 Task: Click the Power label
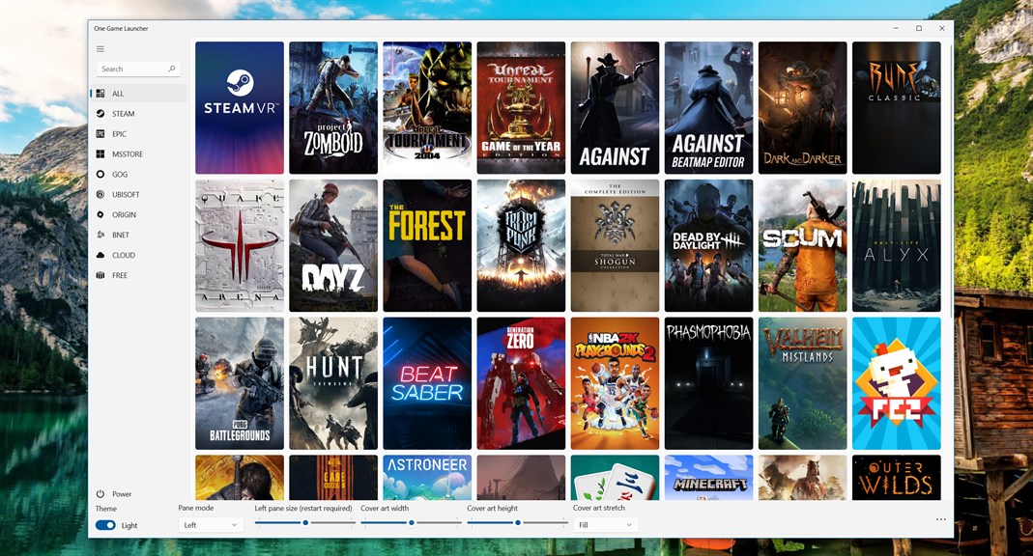point(122,494)
